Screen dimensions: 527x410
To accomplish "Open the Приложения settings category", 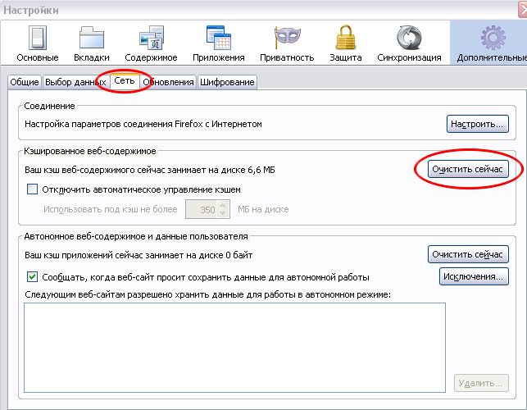I will pos(219,44).
